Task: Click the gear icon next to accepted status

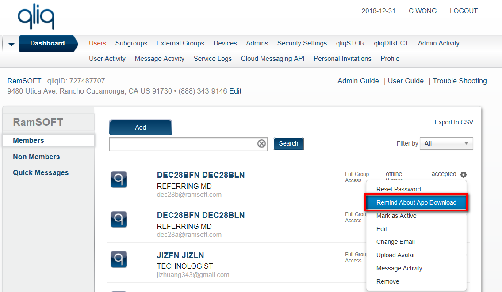Action: (463, 175)
